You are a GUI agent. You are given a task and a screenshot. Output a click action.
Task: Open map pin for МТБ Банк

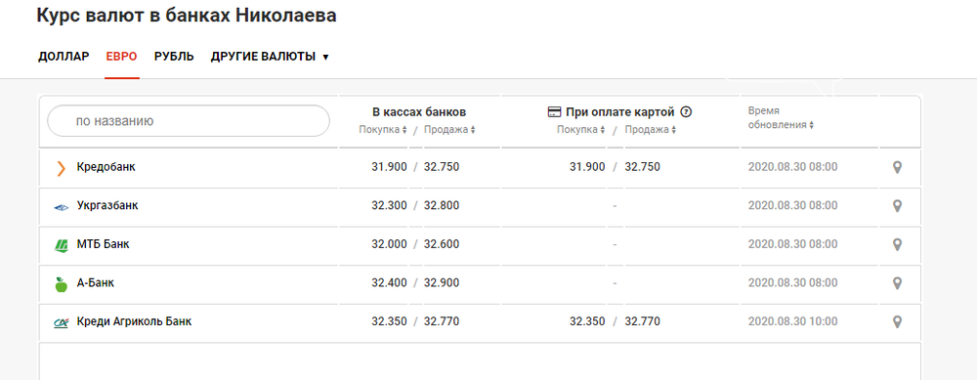point(897,245)
